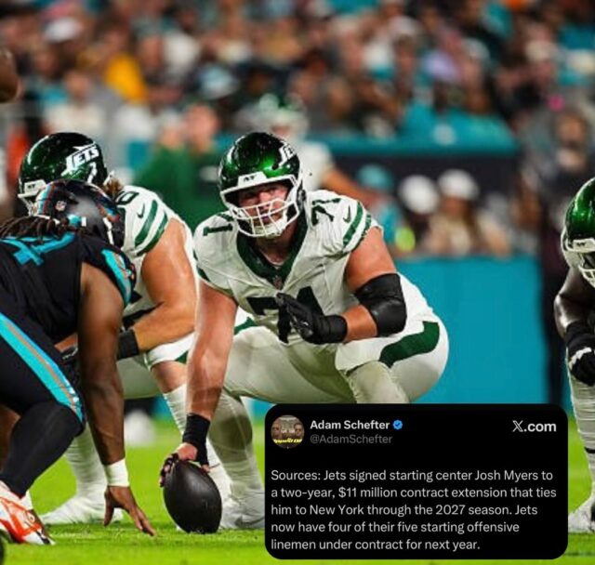Click the NFL shield on dark helmet
This screenshot has width=595, height=565.
pyautogui.click(x=59, y=205)
